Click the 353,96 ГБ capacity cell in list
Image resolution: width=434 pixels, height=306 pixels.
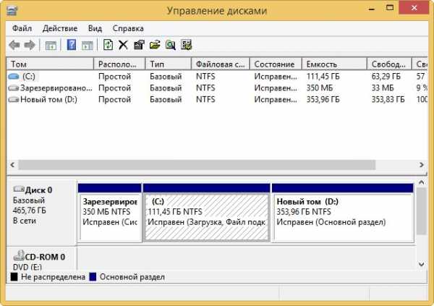coord(323,100)
